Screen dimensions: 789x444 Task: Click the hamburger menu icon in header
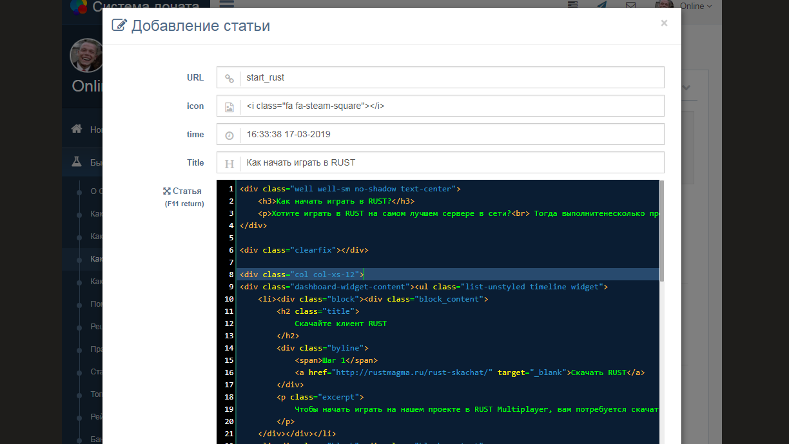point(226,5)
